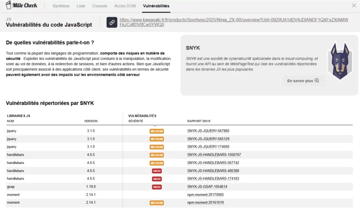Open the Console tab

pyautogui.click(x=100, y=6)
